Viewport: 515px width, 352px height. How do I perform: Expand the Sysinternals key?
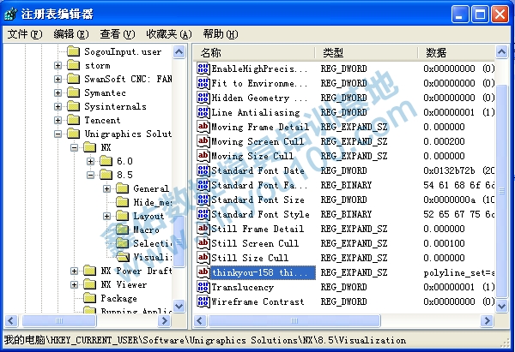click(x=58, y=106)
